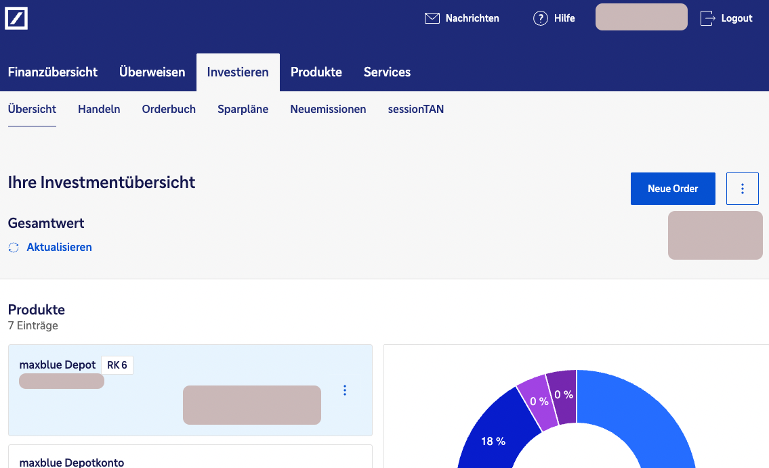Click the Aktualisieren link
Viewport: 769px width, 468px height.
point(59,248)
